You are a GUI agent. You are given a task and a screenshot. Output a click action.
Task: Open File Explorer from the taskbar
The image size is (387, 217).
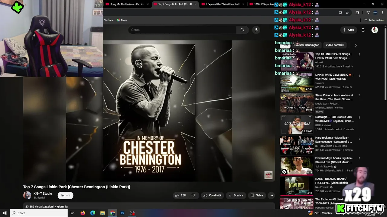(x=102, y=213)
